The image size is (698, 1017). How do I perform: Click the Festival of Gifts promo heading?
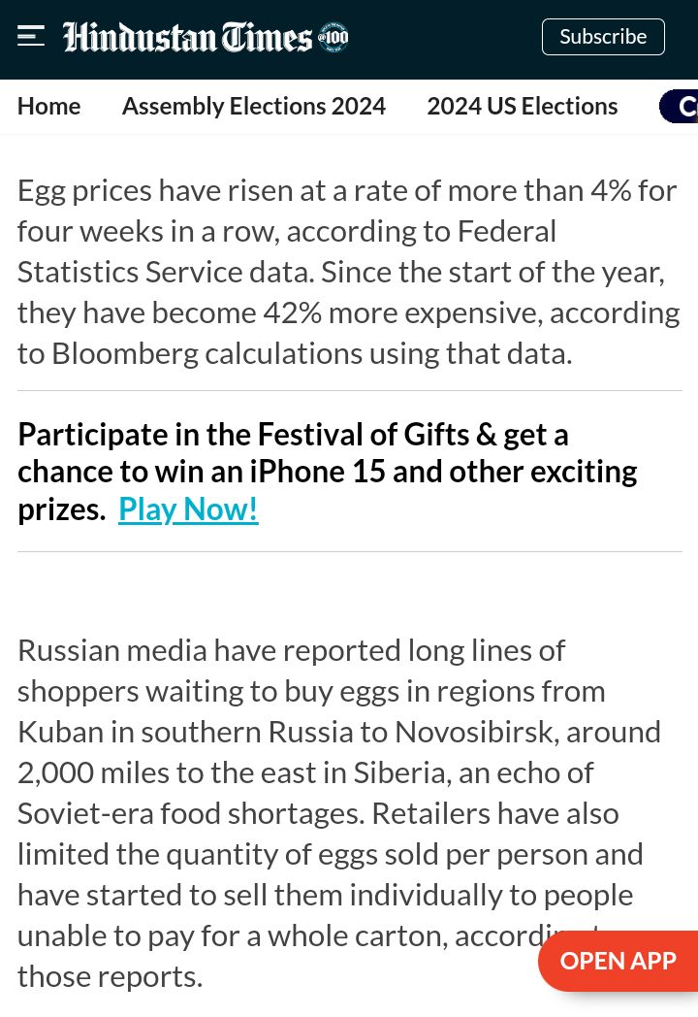(328, 472)
